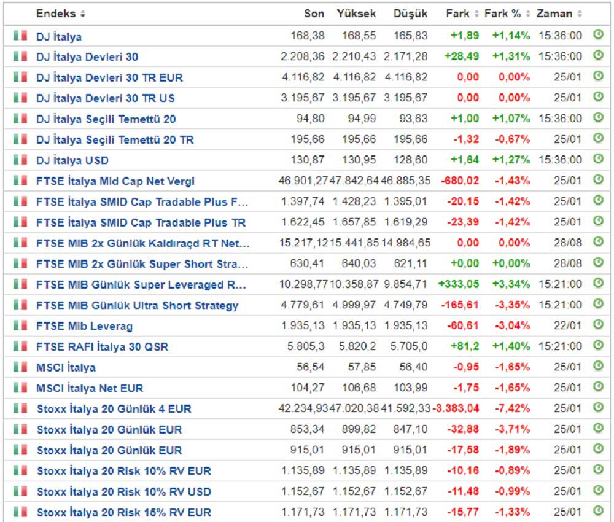Click clock icon for DJ İtalya Seçili Temettü 20
The image size is (614, 522).
coord(598,117)
